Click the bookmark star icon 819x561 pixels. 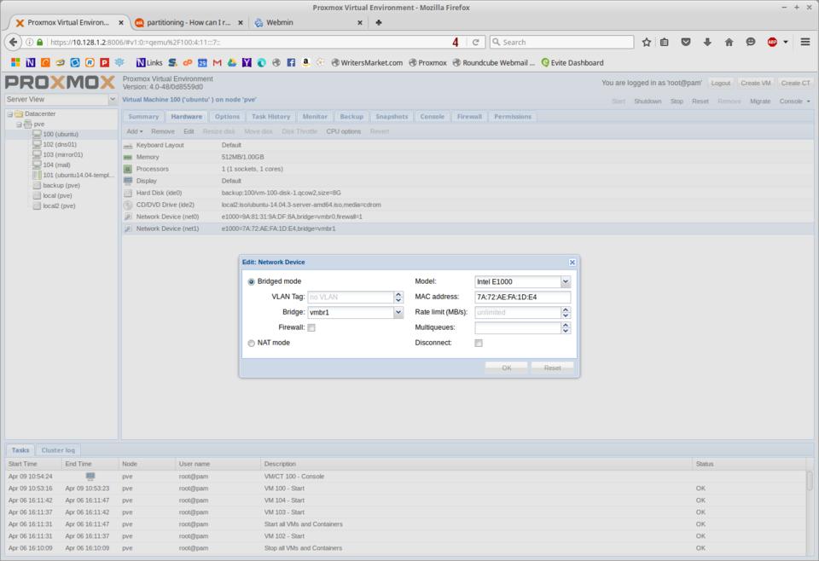click(647, 42)
